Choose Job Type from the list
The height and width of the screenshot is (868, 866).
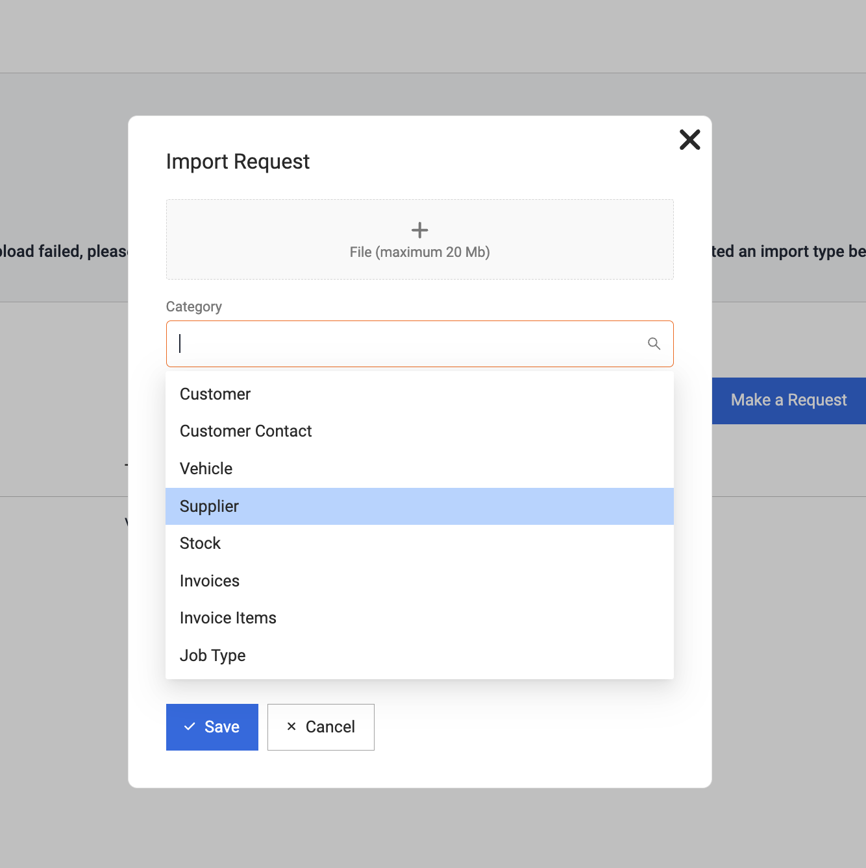click(x=212, y=656)
